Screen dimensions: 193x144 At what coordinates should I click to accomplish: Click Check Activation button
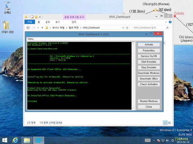coord(149,84)
